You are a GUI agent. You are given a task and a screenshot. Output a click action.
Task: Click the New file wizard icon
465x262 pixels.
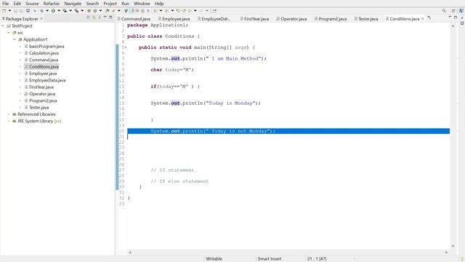(4, 11)
